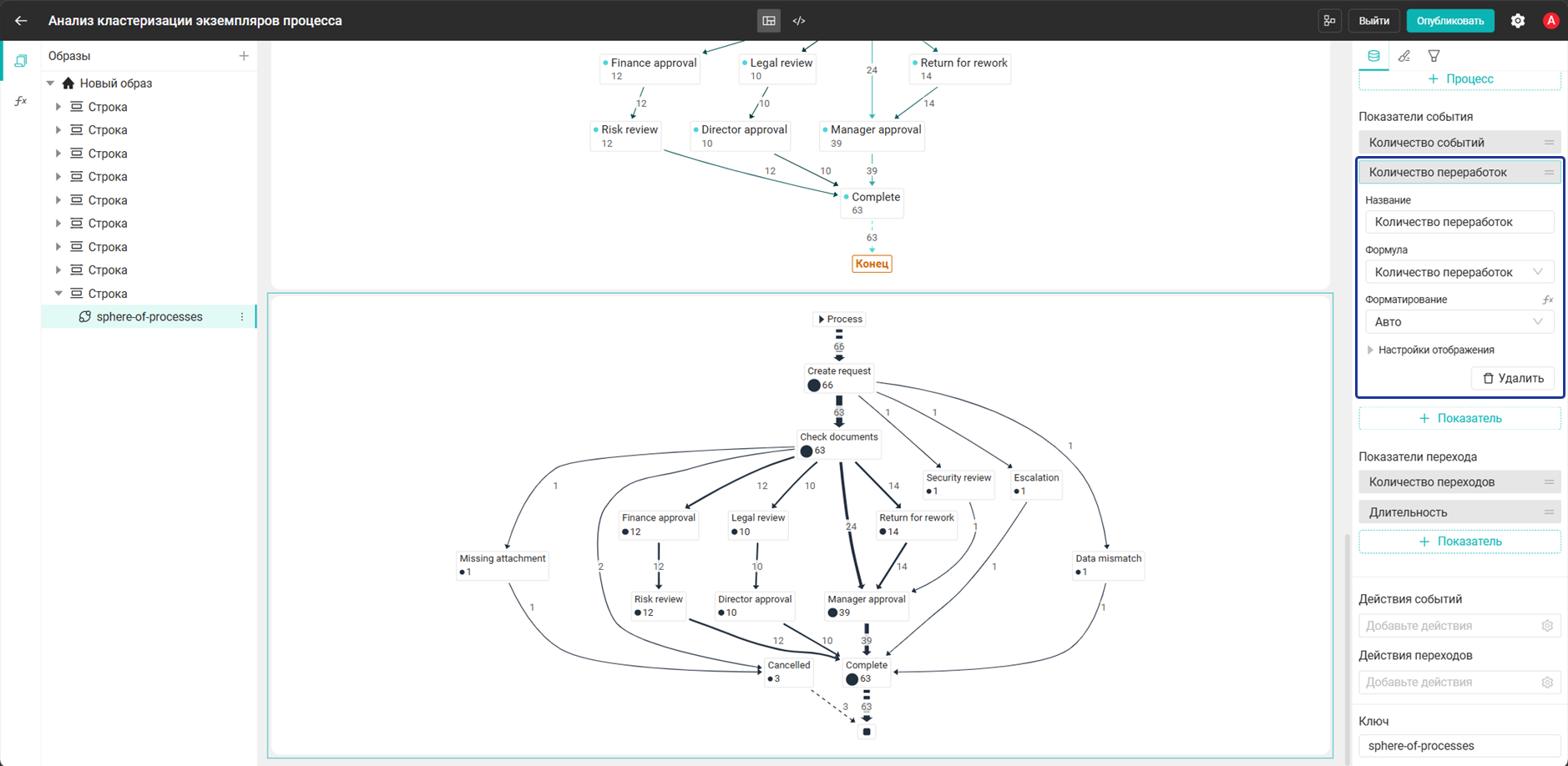1568x766 pixels.
Task: Select the Security review node
Action: coord(959,485)
